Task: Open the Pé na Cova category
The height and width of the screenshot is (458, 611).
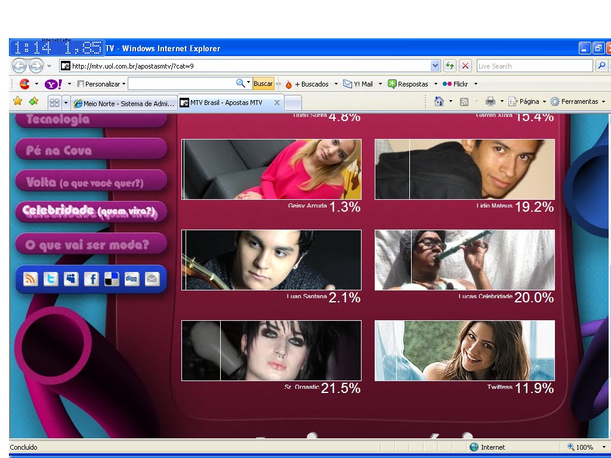Action: click(91, 149)
